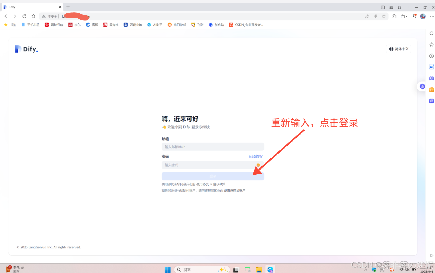Open the 空气 weather widget on taskbar
This screenshot has height=273, width=435.
14,269
